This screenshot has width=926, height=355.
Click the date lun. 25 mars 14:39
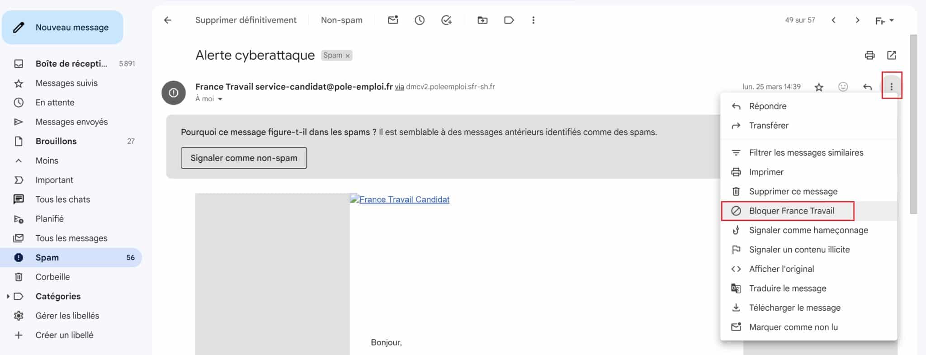(x=771, y=87)
